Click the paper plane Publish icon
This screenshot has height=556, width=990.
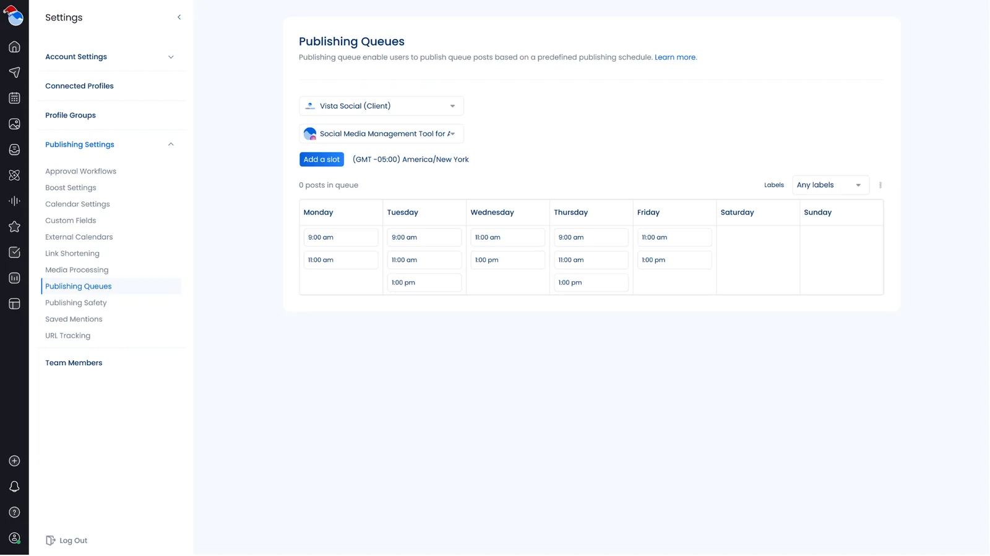[x=14, y=72]
